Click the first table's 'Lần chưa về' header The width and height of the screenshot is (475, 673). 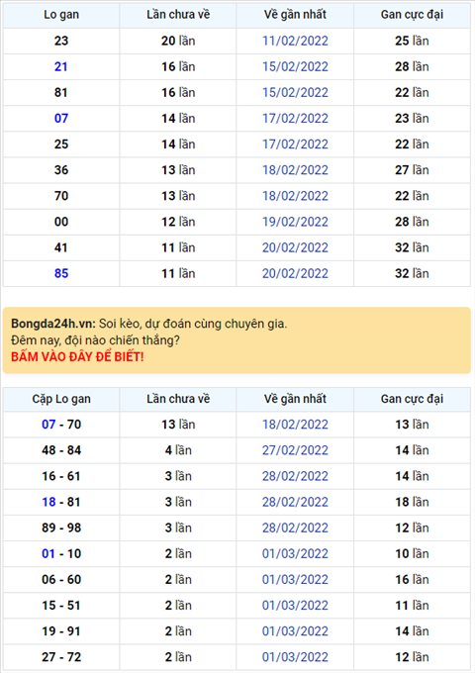[178, 15]
